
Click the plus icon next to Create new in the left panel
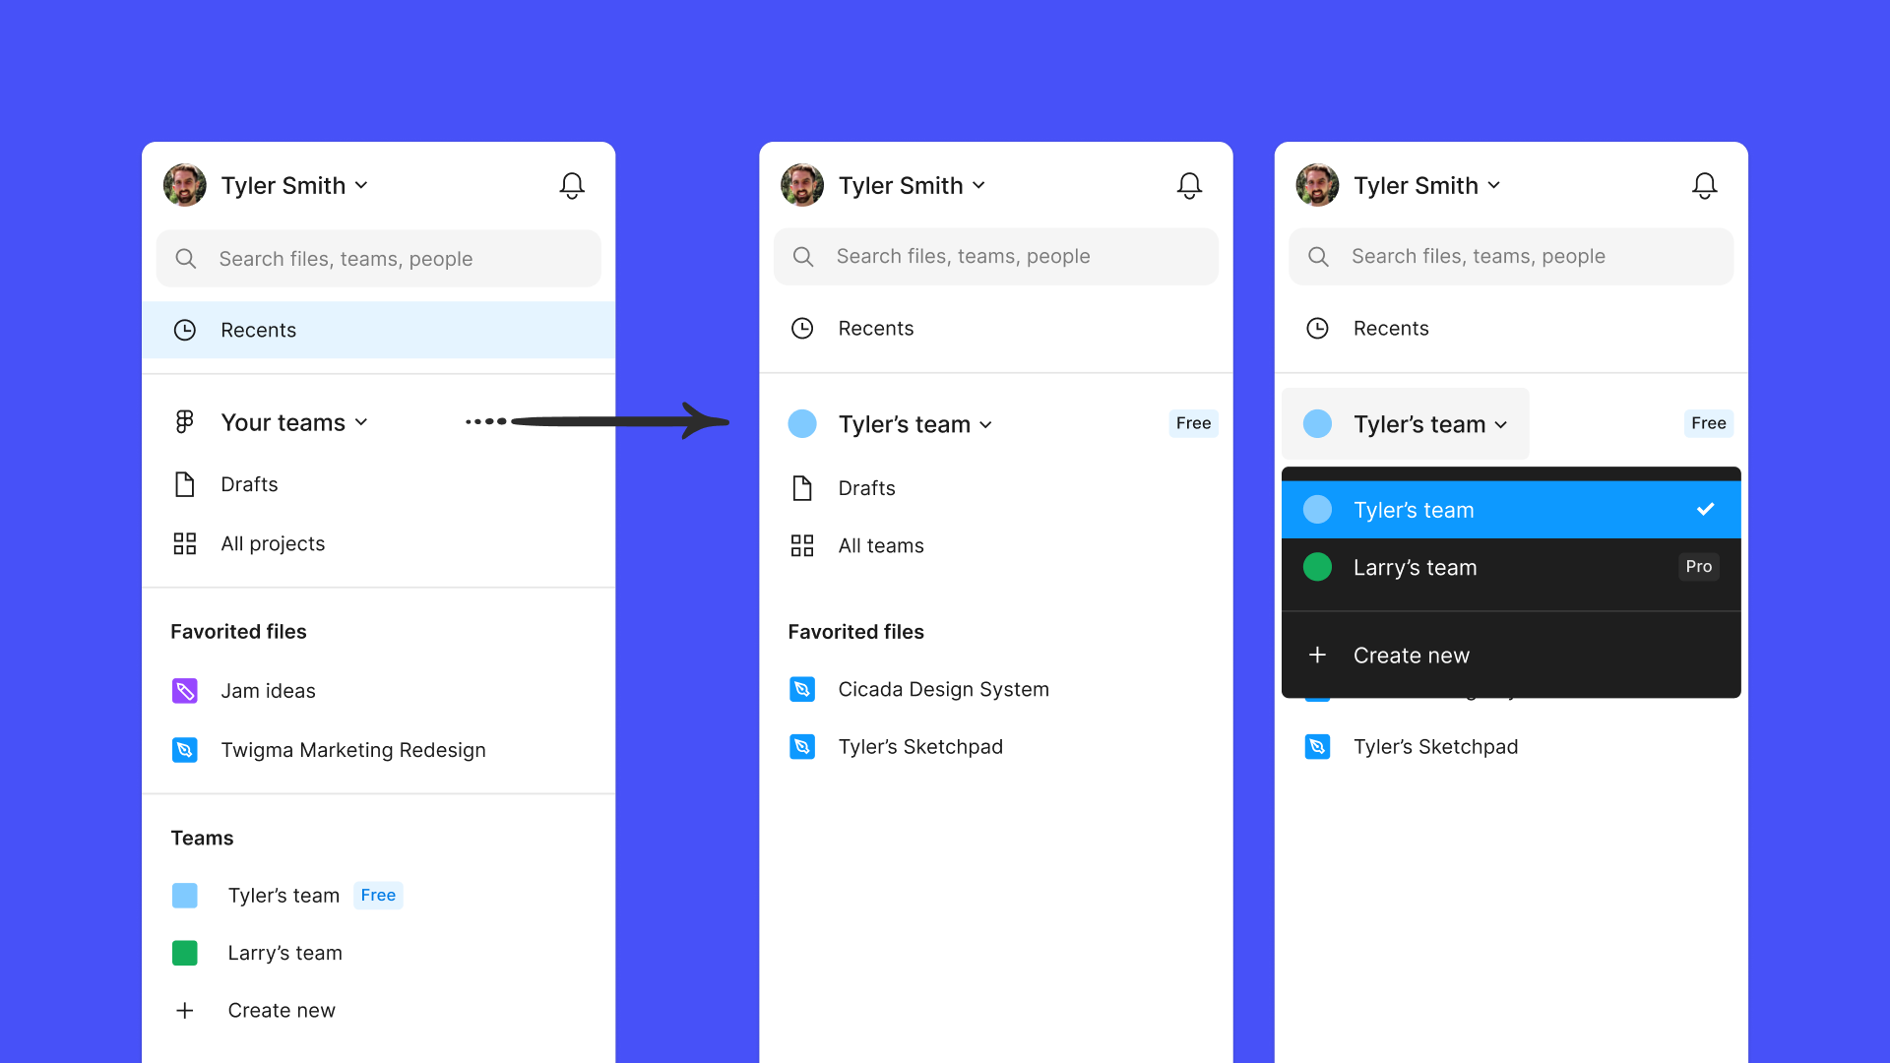click(184, 1011)
